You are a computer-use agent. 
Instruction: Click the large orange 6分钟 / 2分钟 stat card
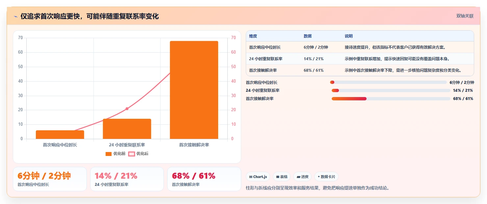pyautogui.click(x=50, y=179)
